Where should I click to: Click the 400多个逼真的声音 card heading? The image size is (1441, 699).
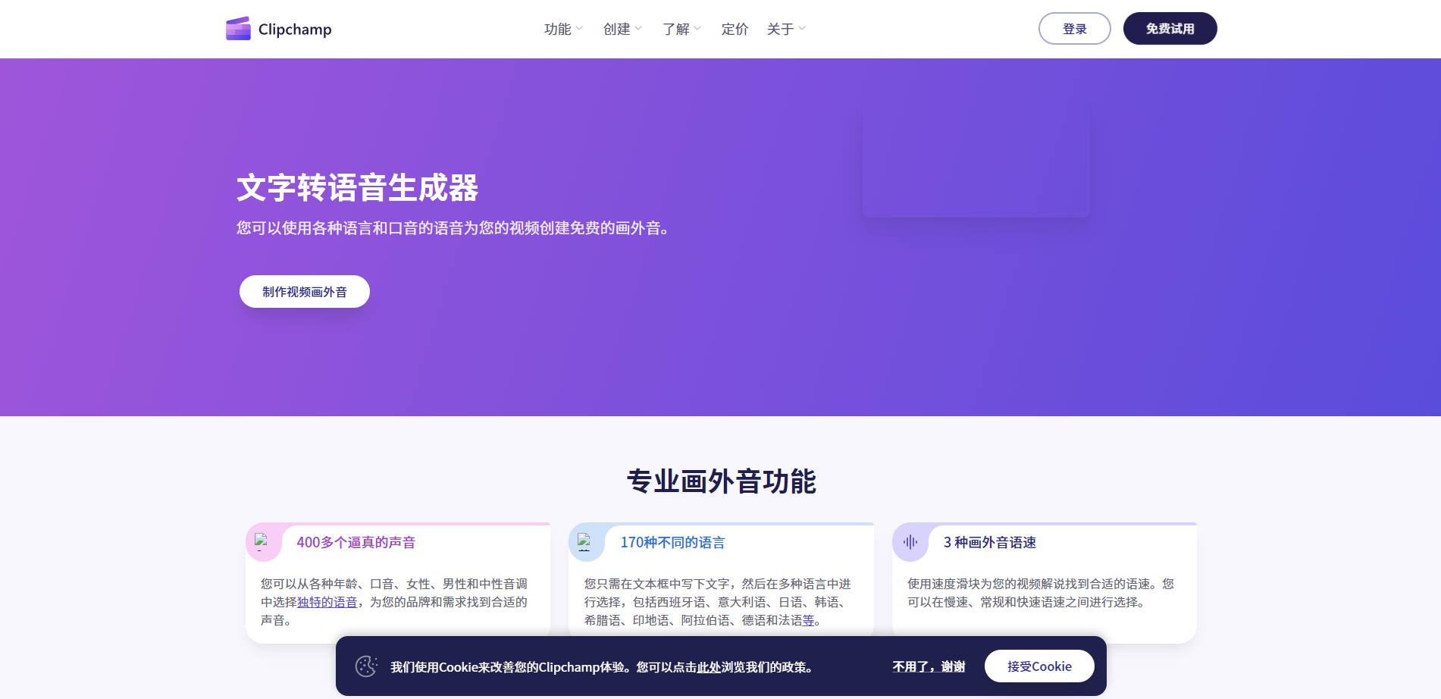click(356, 542)
